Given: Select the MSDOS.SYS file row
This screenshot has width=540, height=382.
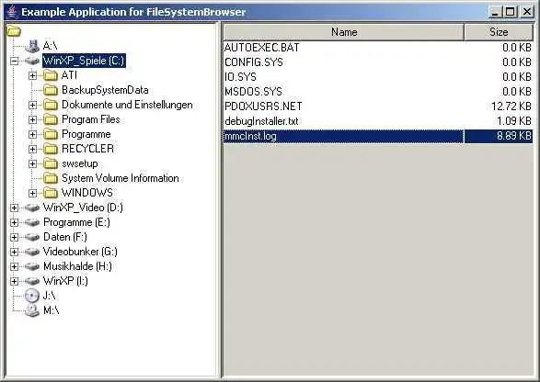Looking at the screenshot, I should tap(378, 92).
